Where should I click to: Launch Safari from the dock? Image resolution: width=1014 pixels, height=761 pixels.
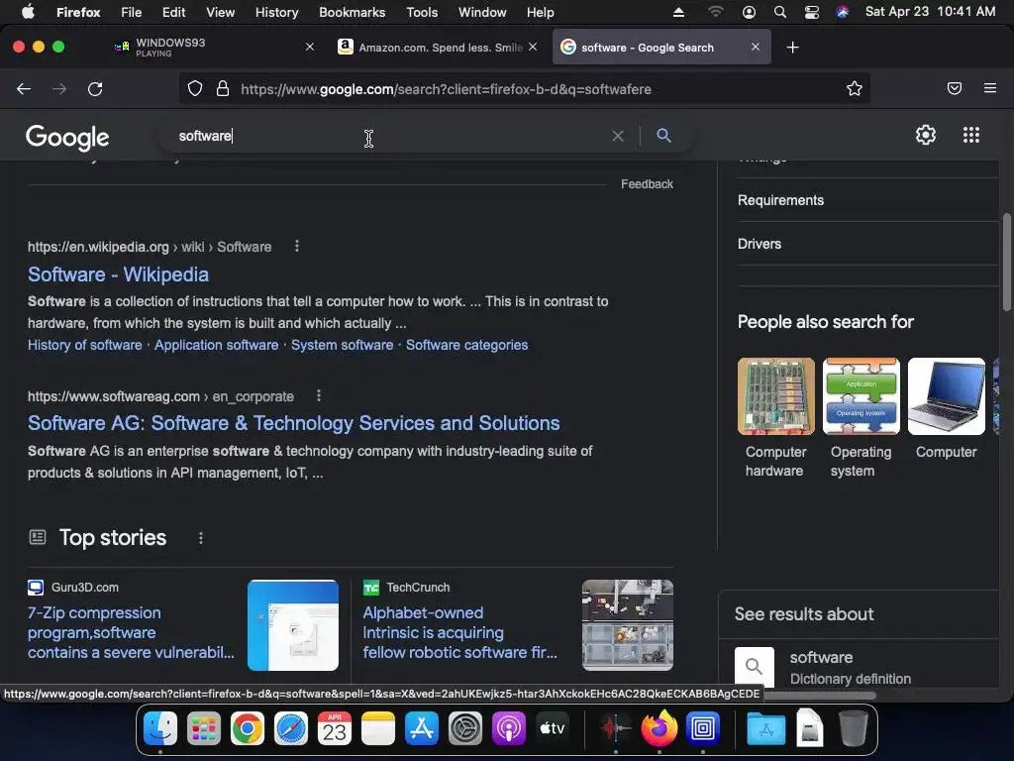click(x=291, y=728)
